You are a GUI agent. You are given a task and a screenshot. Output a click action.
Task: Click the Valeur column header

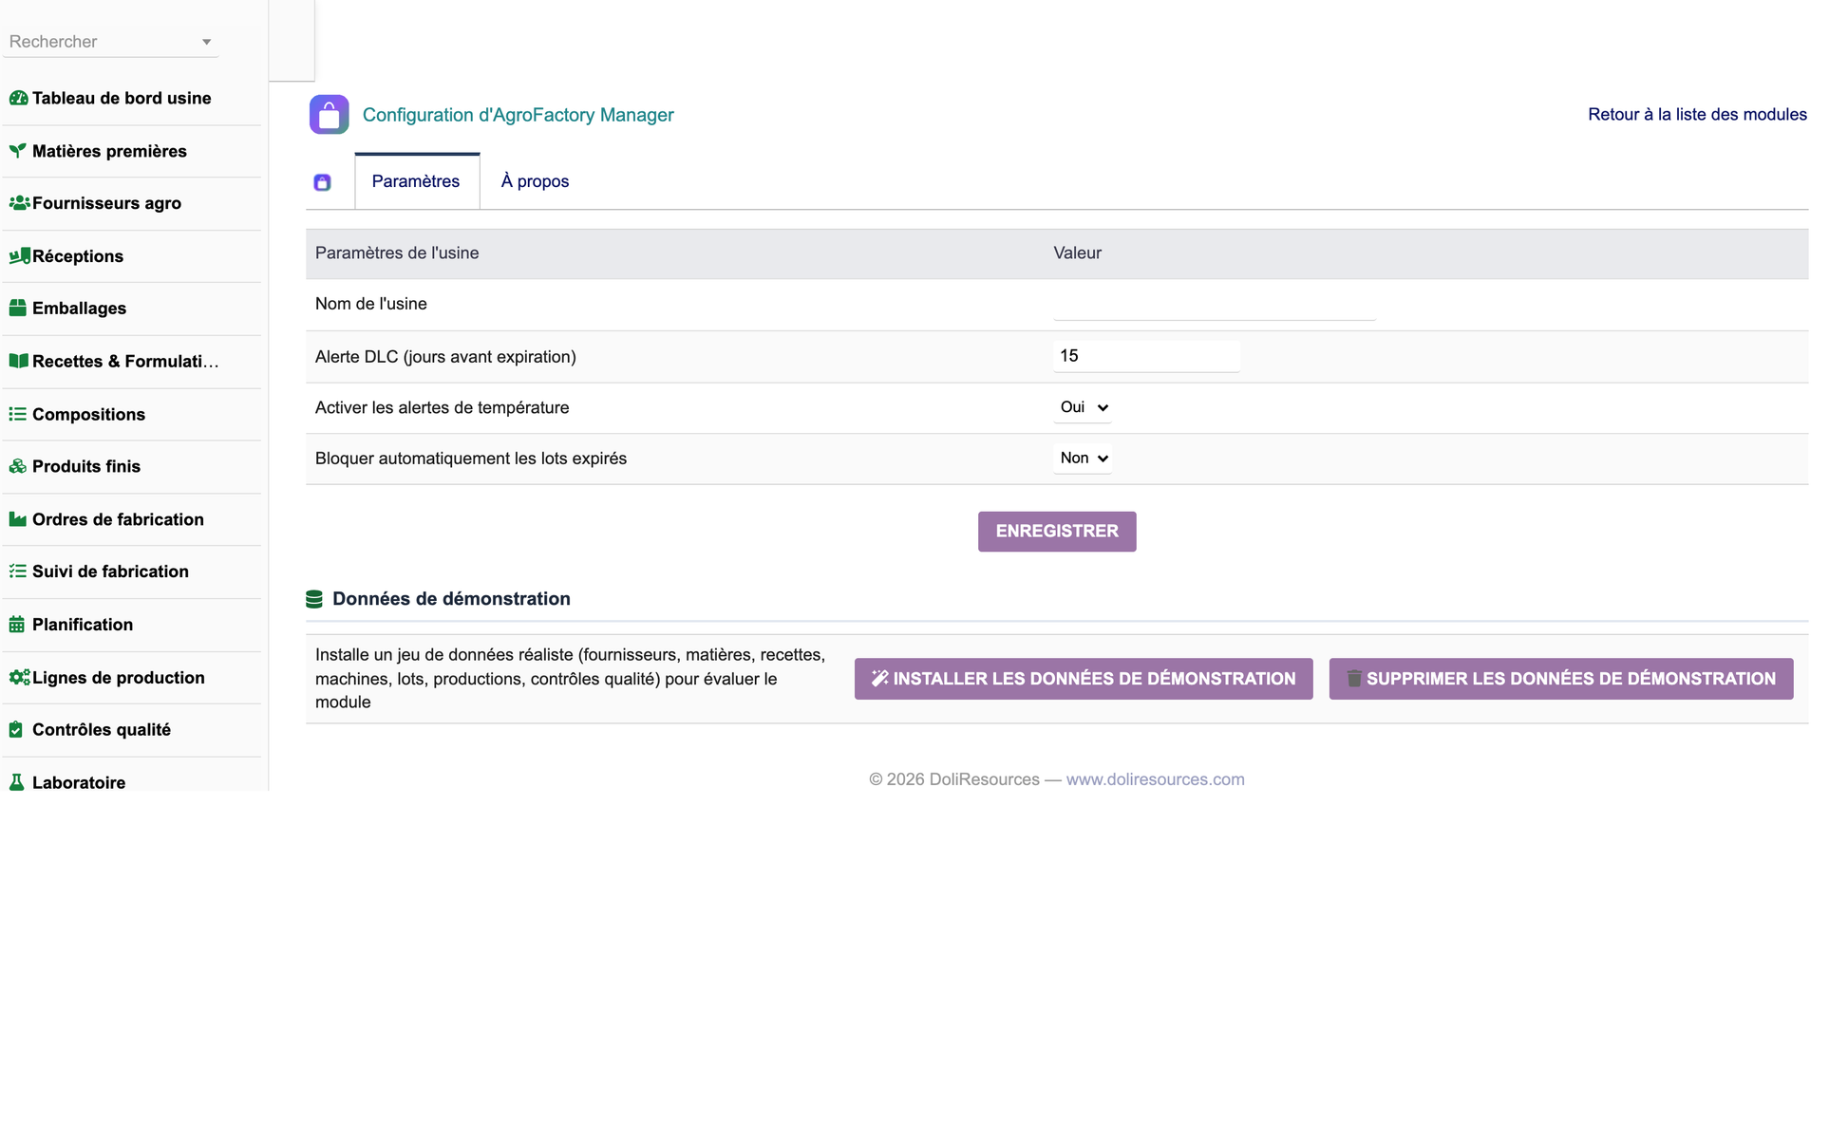1077,253
